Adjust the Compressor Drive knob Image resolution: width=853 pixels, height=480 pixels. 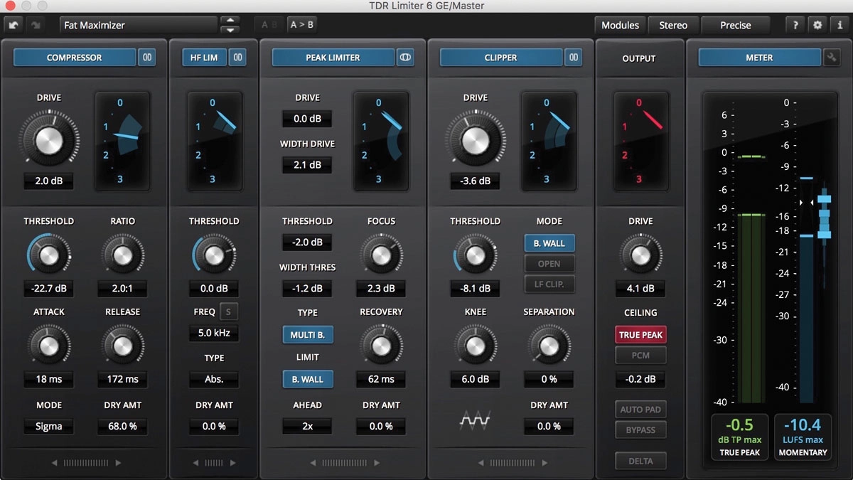pos(49,140)
